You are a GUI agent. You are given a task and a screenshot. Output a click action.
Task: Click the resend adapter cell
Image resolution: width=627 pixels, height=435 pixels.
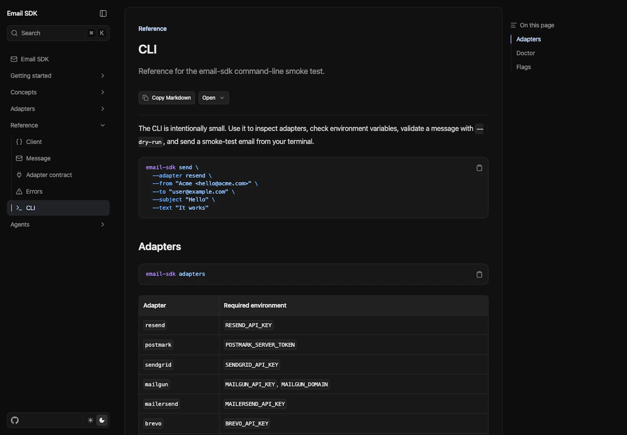155,325
